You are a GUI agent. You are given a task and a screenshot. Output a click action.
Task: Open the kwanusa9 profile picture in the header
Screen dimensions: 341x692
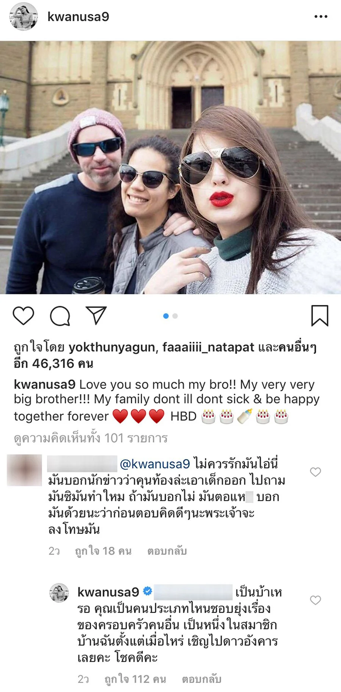(x=23, y=16)
